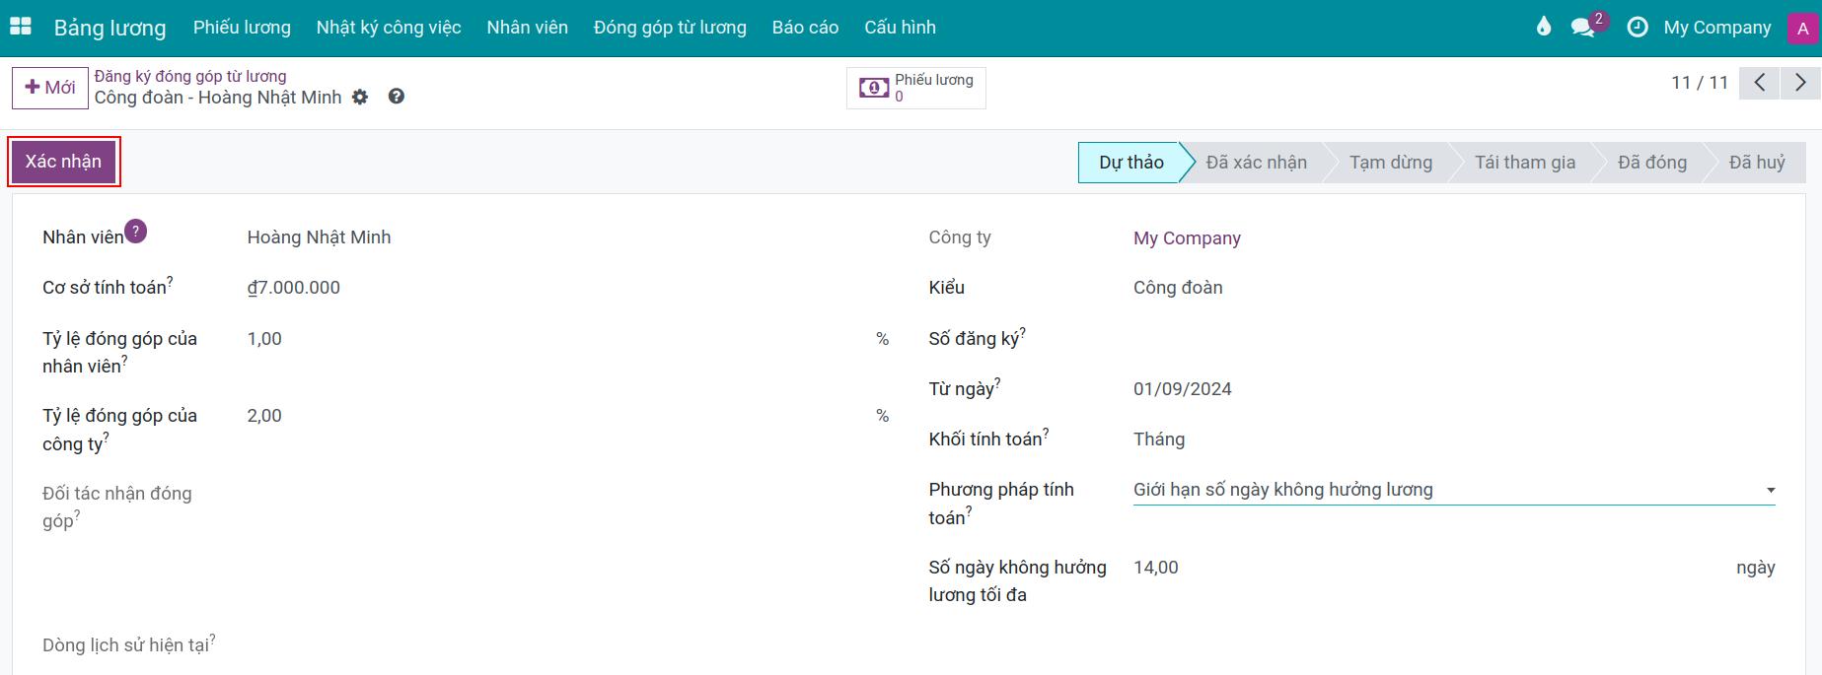The image size is (1822, 675).
Task: Click the Nhân viên value Hoàng Nhật Minh
Action: 319,237
